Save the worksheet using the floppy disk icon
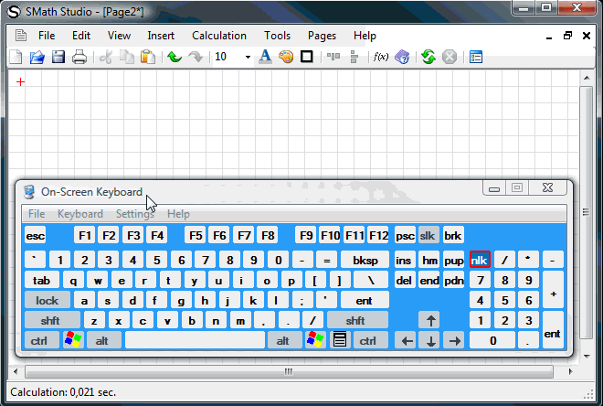This screenshot has width=603, height=406. [58, 57]
